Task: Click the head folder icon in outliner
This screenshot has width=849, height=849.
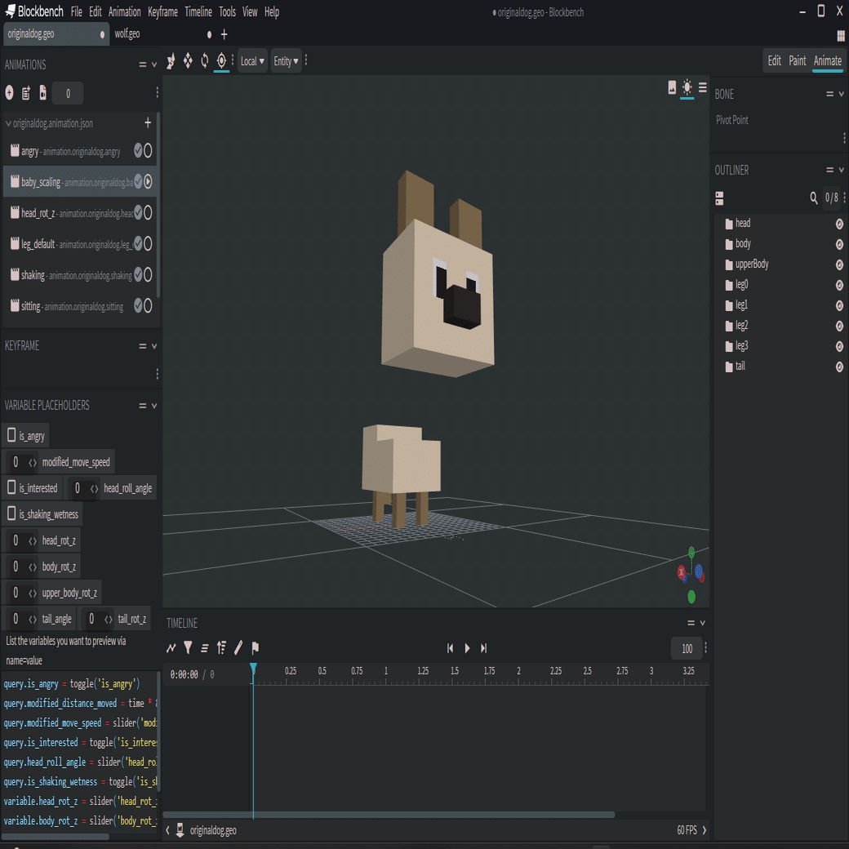Action: (729, 224)
